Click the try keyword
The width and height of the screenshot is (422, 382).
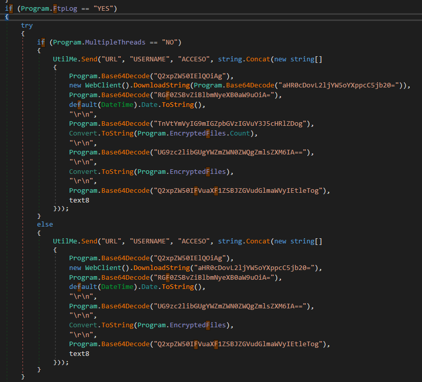(27, 26)
